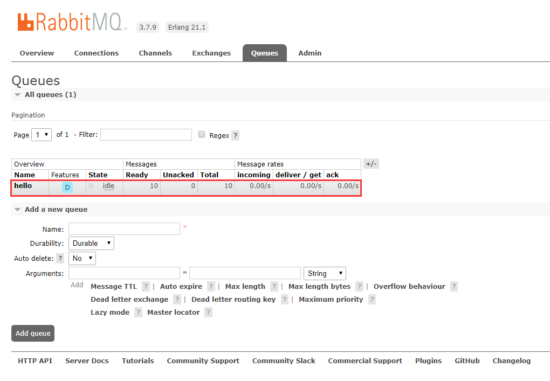Click help icon after Overflow behaviour
The image size is (550, 381).
[454, 286]
